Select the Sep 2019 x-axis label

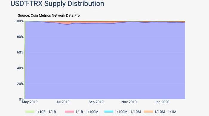tap(96, 102)
